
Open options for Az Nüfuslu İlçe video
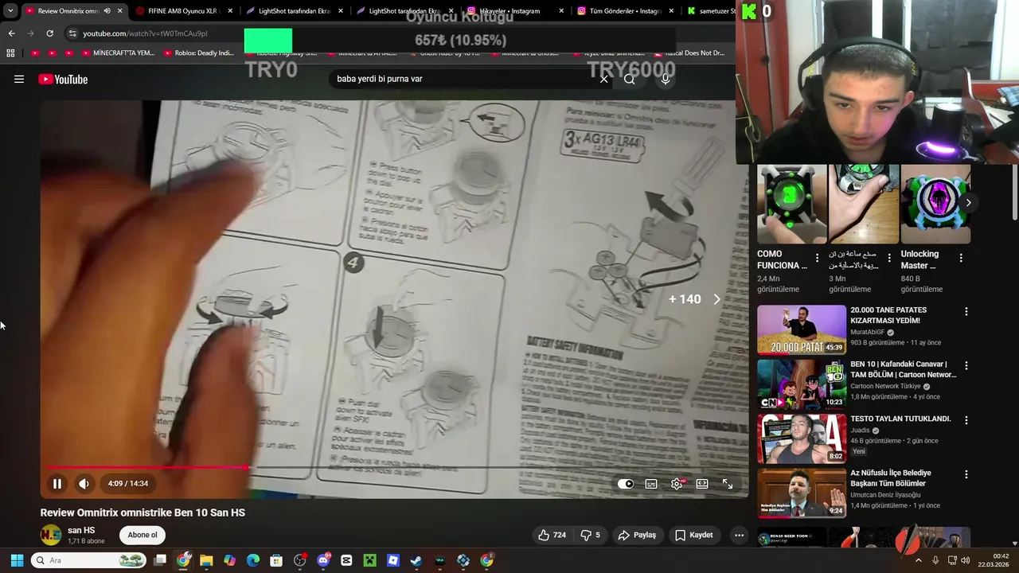click(x=966, y=474)
